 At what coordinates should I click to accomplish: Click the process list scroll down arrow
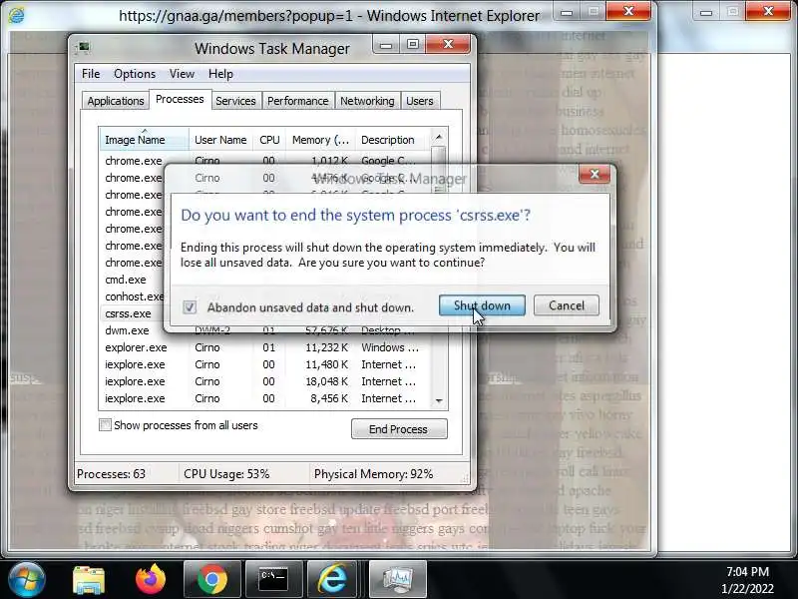tap(439, 401)
